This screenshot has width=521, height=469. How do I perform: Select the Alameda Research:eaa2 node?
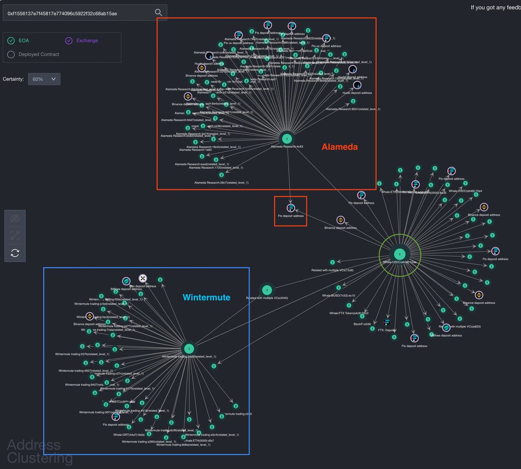(202, 156)
